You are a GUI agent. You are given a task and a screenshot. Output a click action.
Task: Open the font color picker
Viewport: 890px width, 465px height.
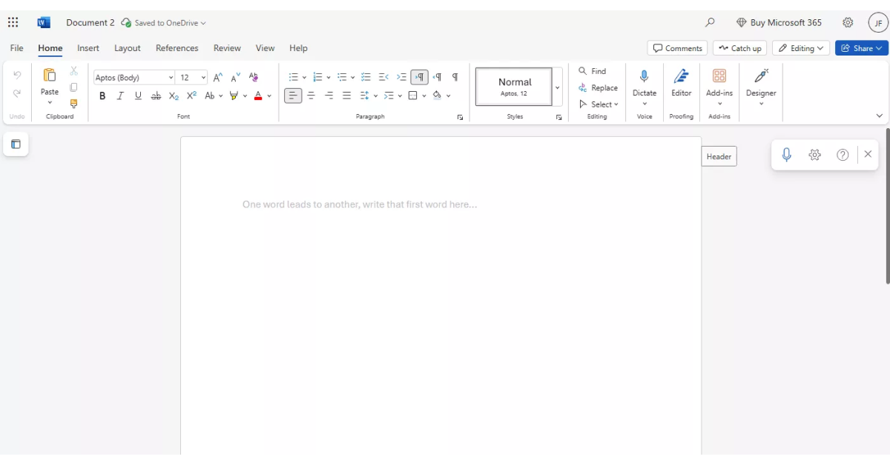268,95
